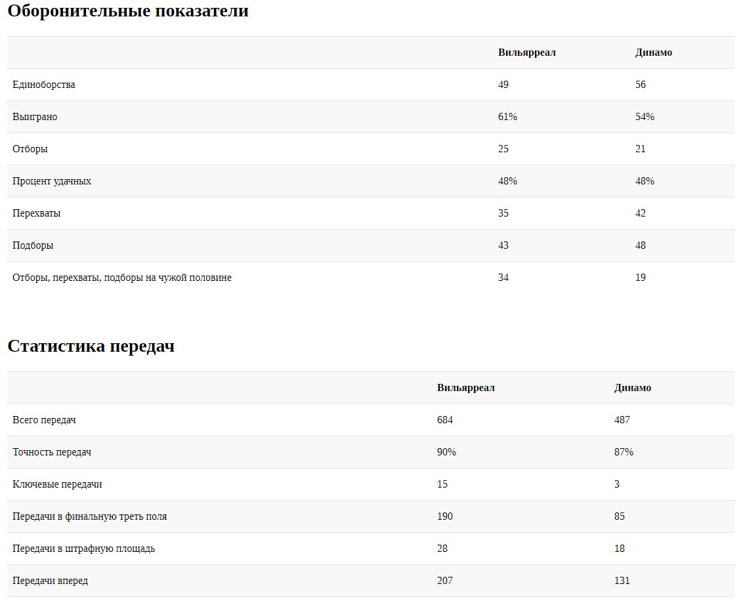The image size is (741, 605).
Task: Select the "Процент удачных" row label
Action: 52,181
